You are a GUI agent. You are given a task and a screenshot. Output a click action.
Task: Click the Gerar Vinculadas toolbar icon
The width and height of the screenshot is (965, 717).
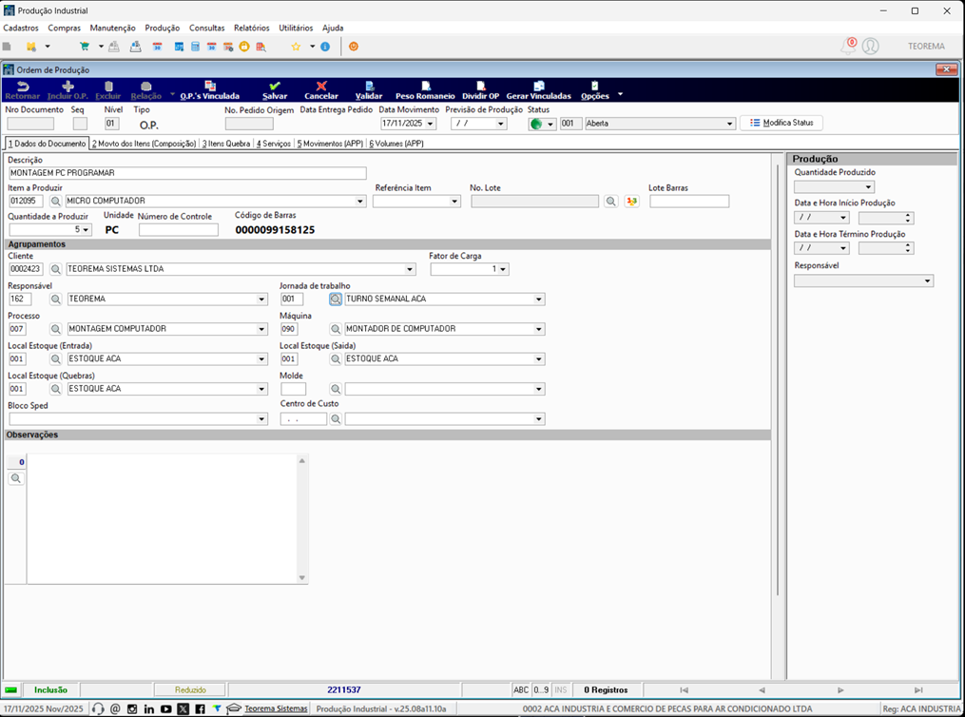pyautogui.click(x=538, y=87)
